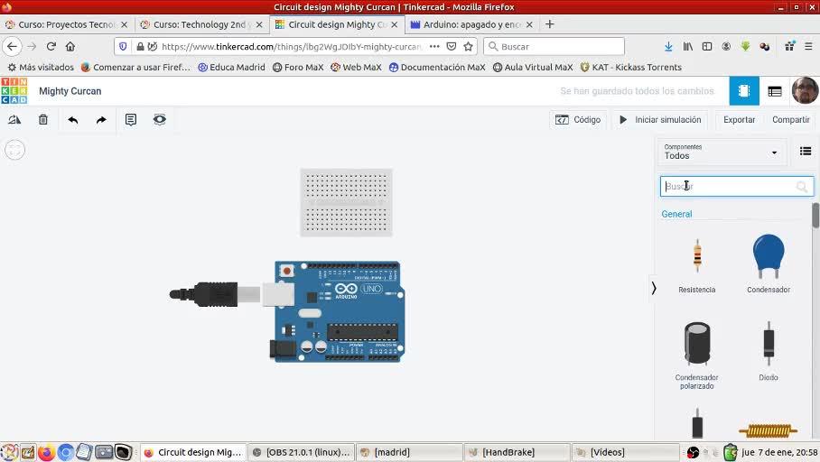Expand the Componentes Todos dropdown
This screenshot has height=462, width=820.
[722, 152]
